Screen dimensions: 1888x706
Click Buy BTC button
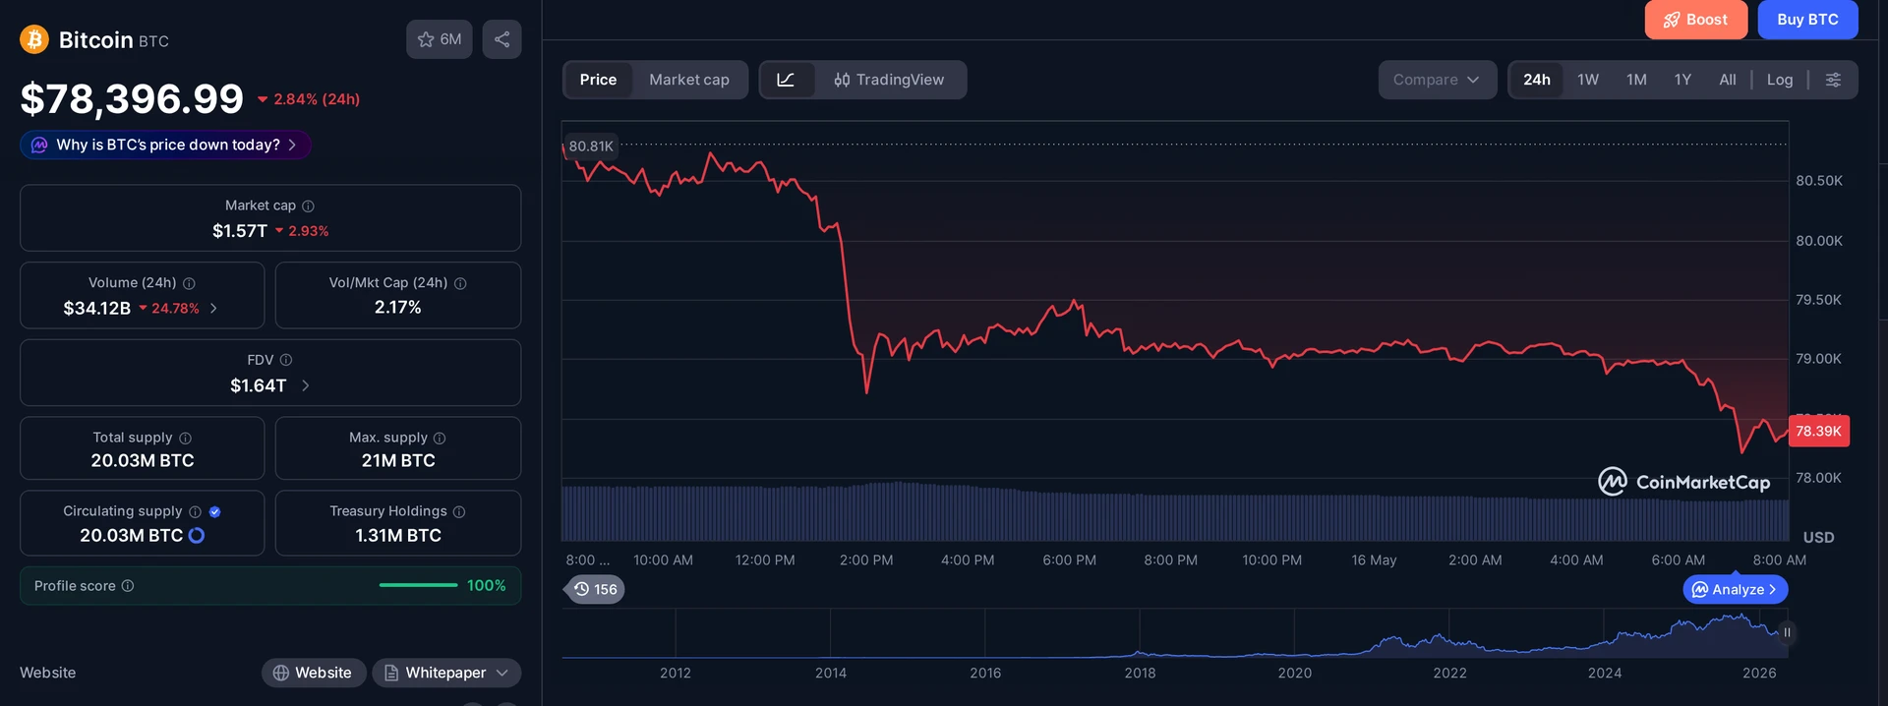1807,20
